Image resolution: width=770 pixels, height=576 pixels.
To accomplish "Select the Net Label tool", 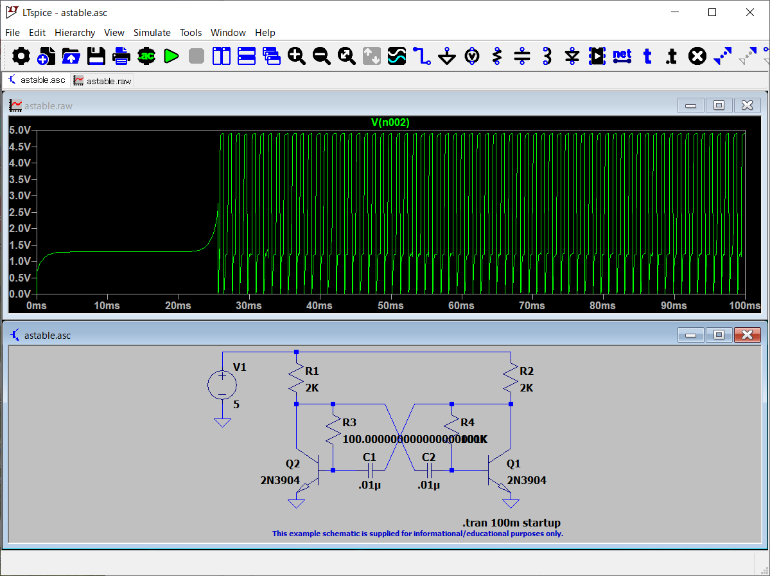I will point(622,56).
